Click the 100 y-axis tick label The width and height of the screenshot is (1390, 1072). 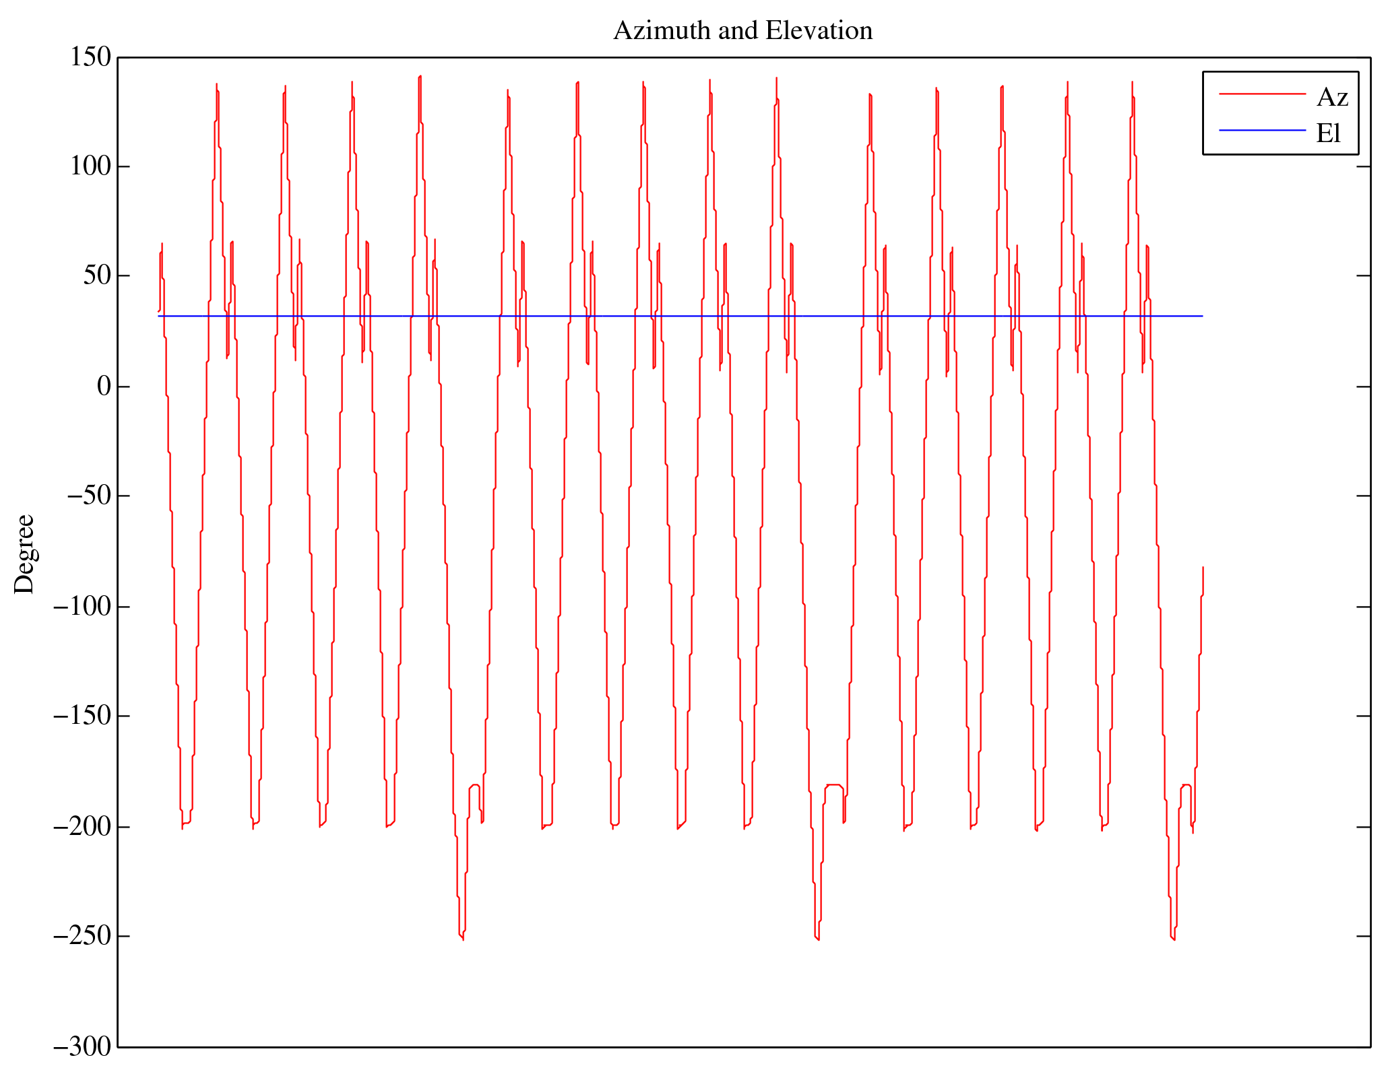coord(90,166)
